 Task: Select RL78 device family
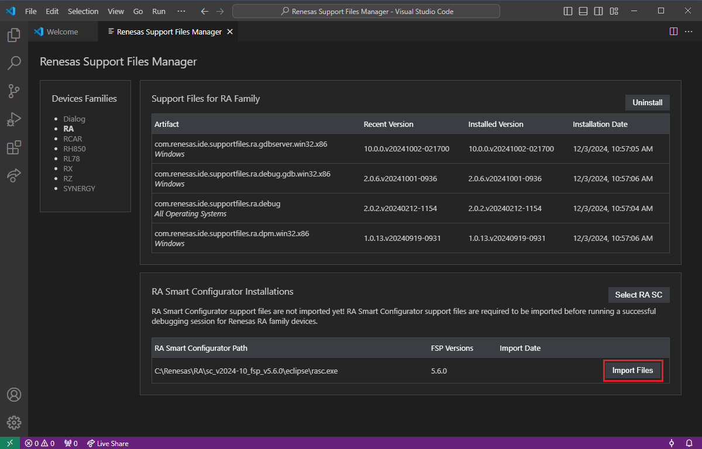[72, 158]
